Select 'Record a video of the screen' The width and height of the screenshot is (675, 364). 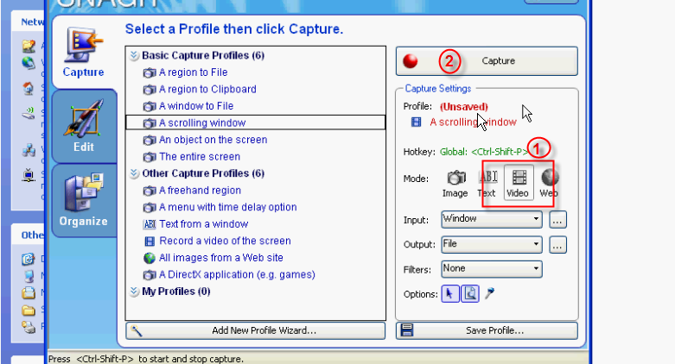click(225, 241)
